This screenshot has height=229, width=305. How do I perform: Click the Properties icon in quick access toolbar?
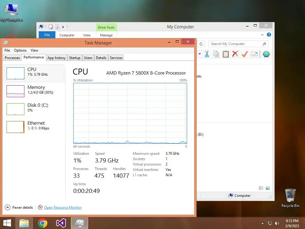(x=51, y=27)
